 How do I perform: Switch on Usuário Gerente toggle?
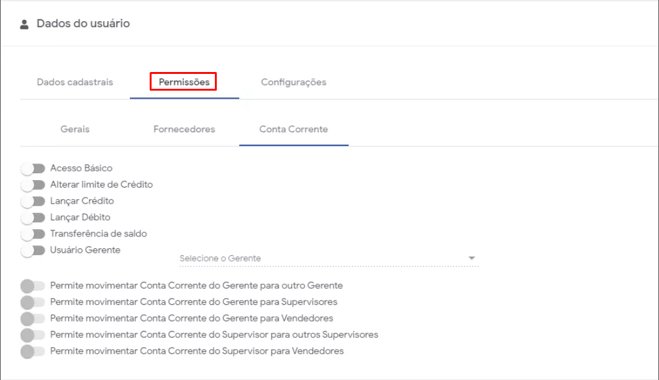point(33,250)
